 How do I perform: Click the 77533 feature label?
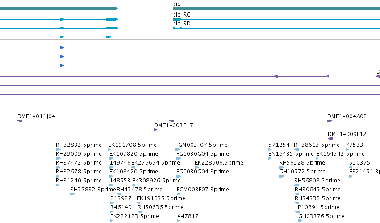[354, 145]
